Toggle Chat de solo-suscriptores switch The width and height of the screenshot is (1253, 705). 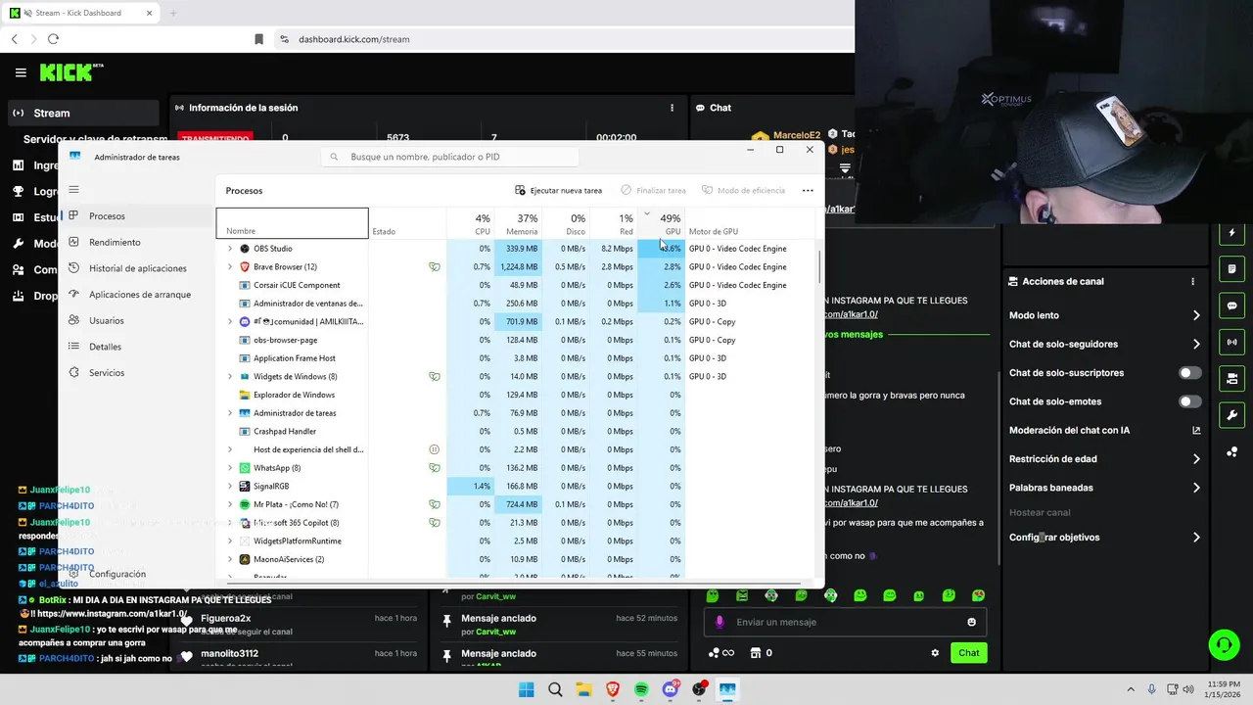tap(1189, 373)
